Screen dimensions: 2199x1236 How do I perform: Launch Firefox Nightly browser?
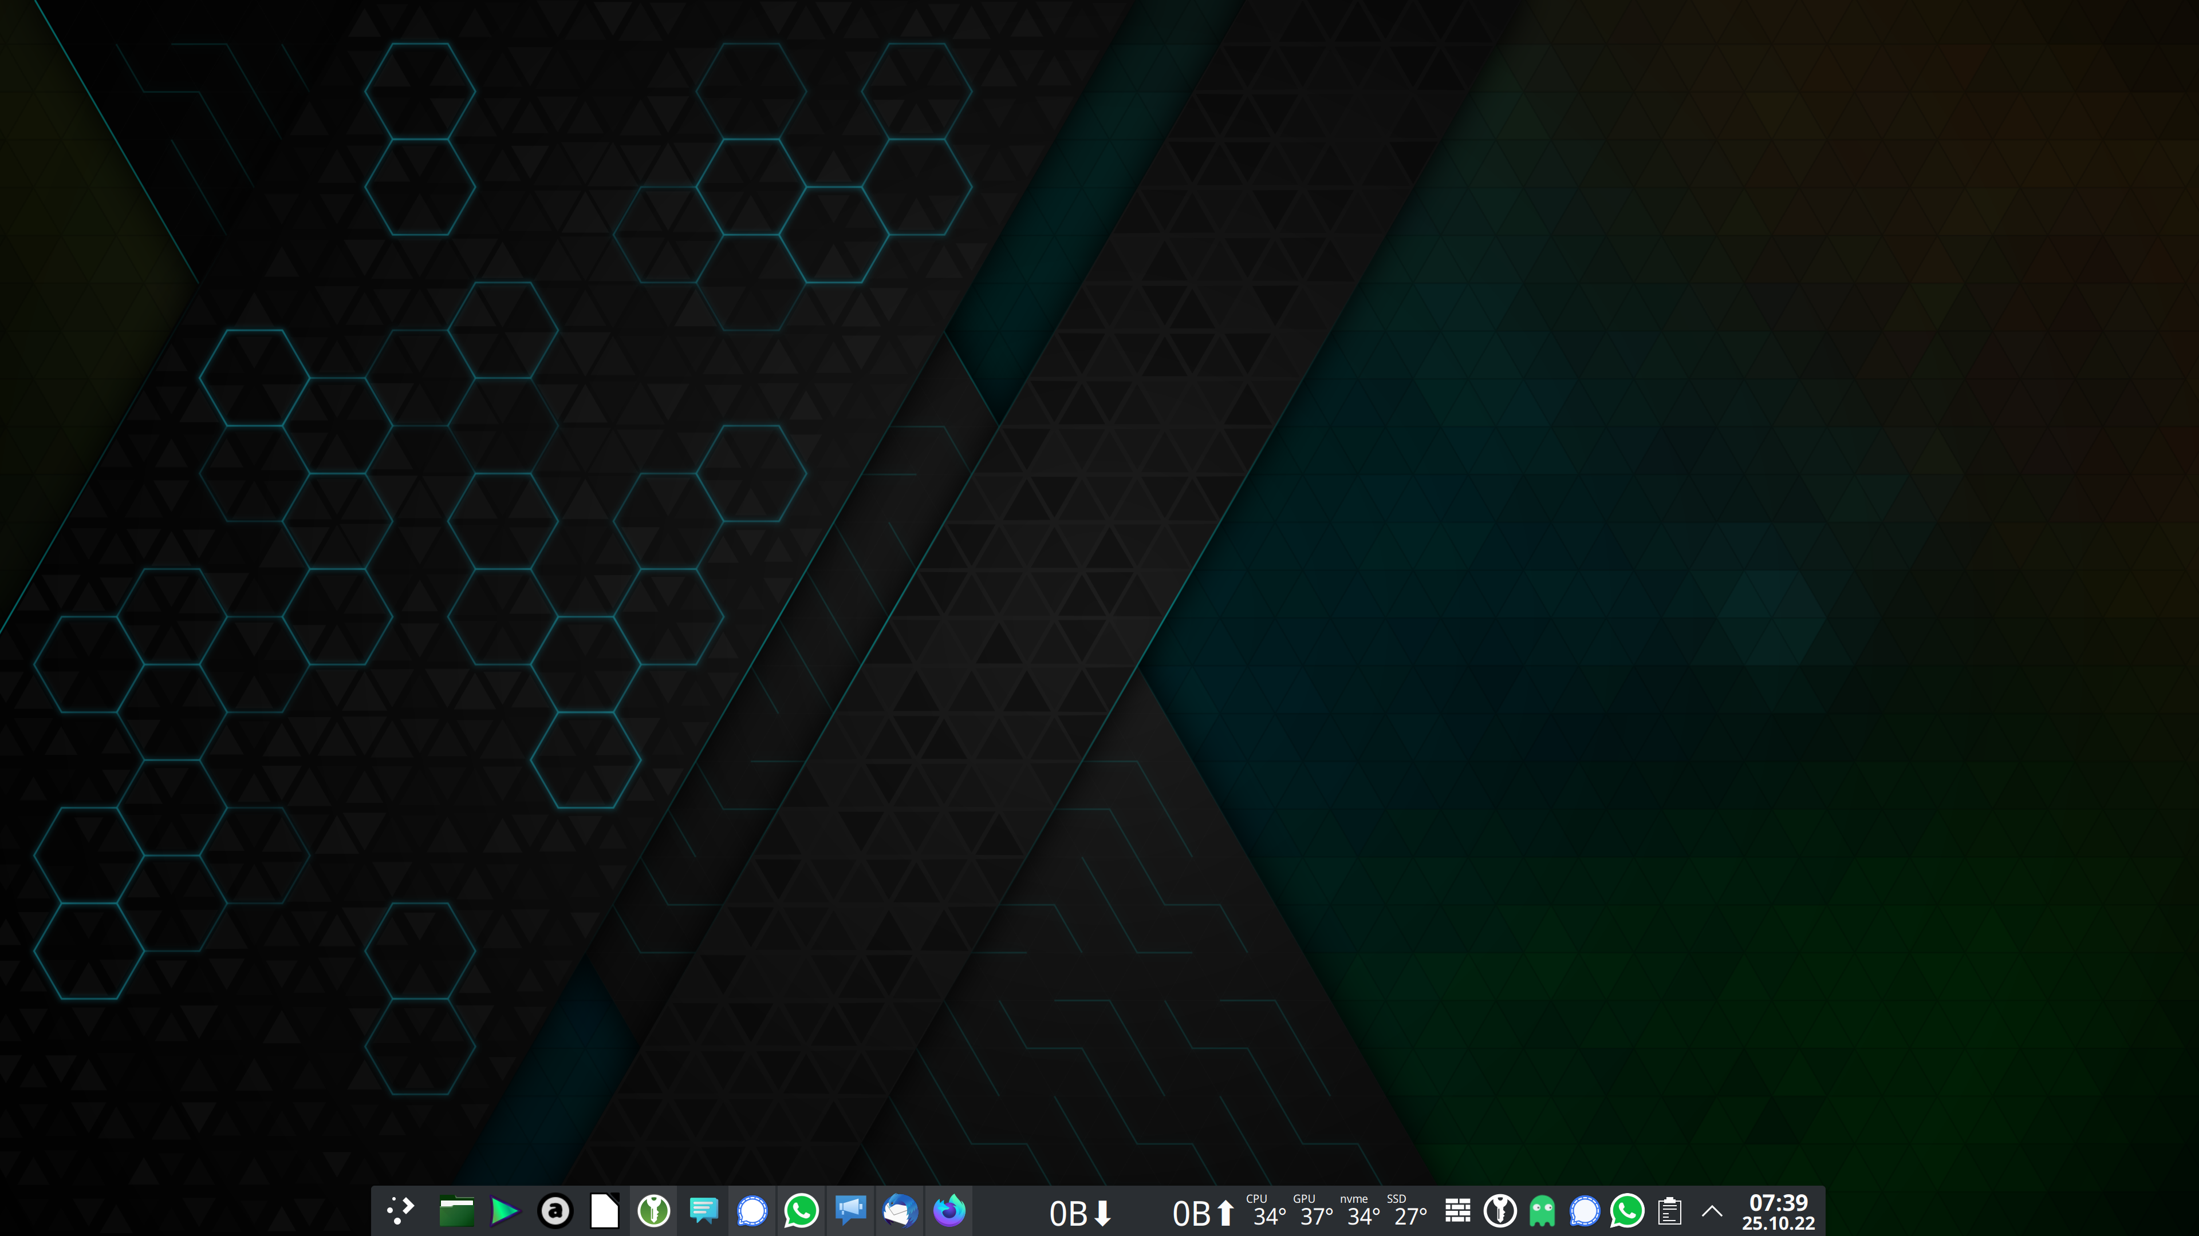[948, 1211]
